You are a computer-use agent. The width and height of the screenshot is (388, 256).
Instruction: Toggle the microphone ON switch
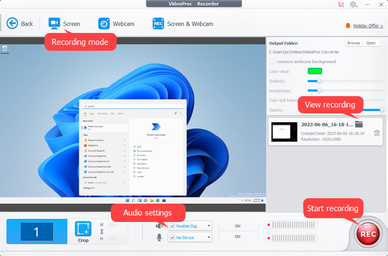click(238, 237)
